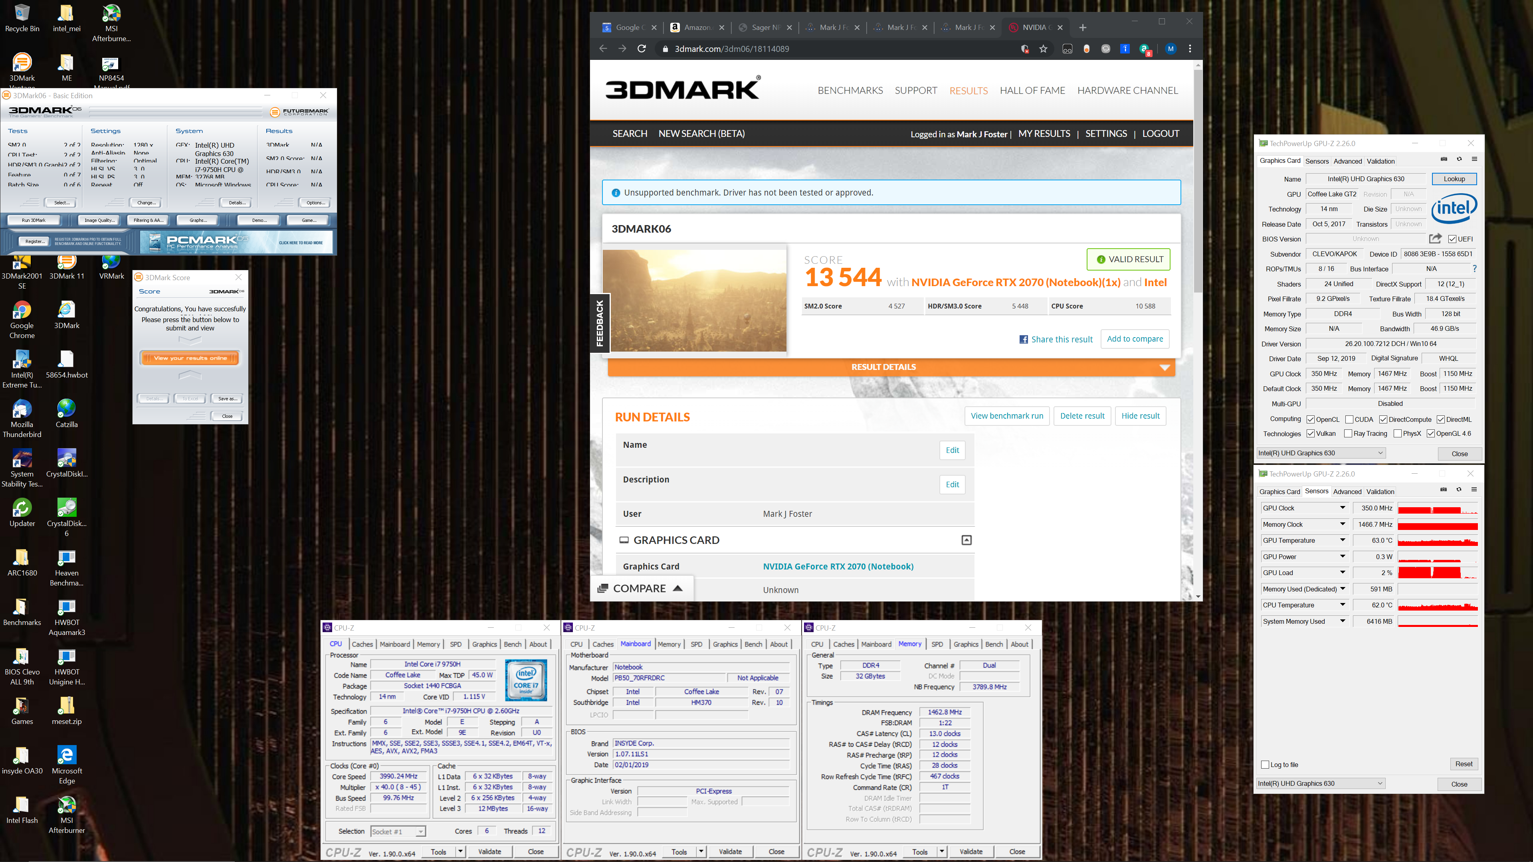Screen dimensions: 1533x862
Task: Open the ARC1680 desktop folder
Action: [x=22, y=562]
